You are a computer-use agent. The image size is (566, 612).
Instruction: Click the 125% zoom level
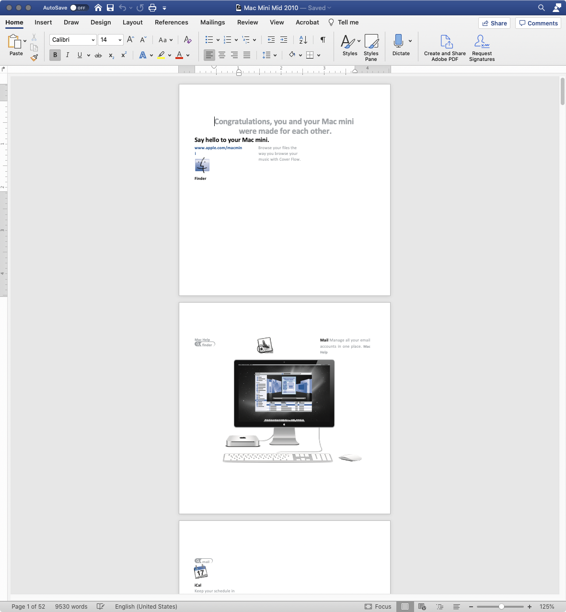pos(547,606)
